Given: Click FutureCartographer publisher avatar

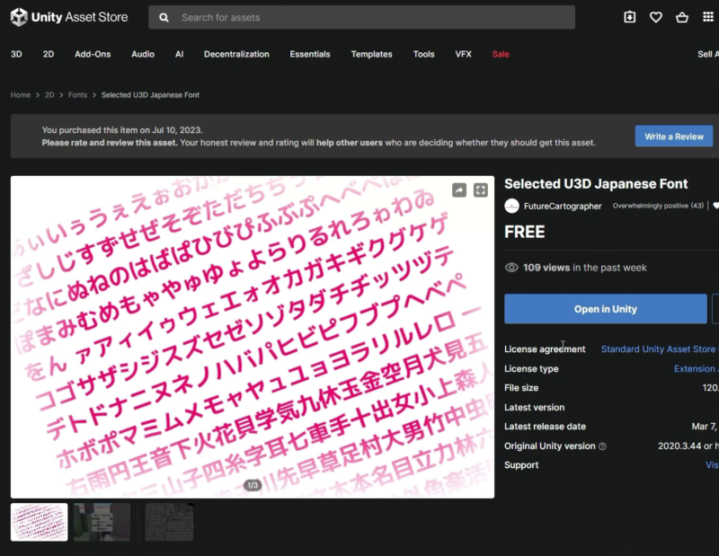Looking at the screenshot, I should click(x=512, y=206).
